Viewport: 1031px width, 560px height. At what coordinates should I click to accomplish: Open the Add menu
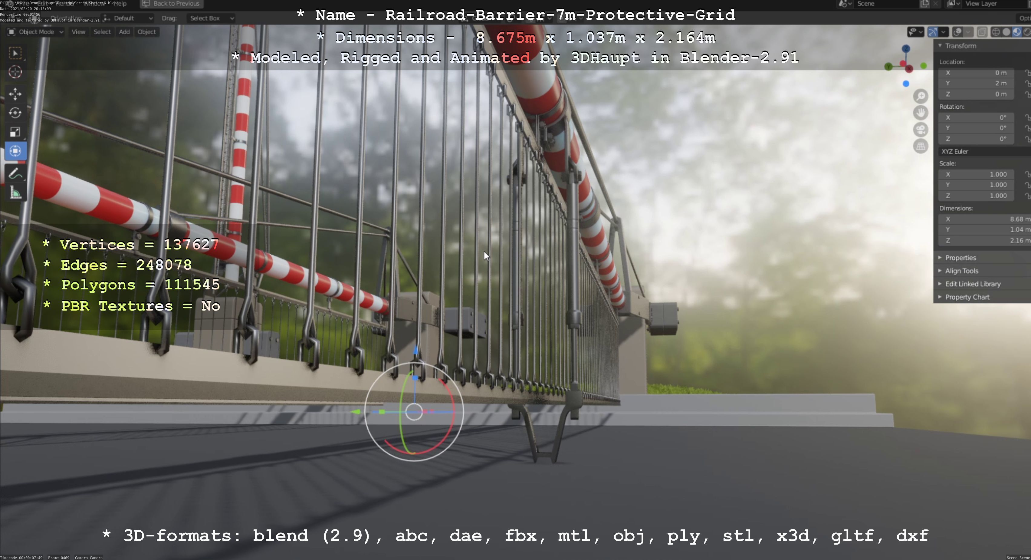pyautogui.click(x=124, y=31)
